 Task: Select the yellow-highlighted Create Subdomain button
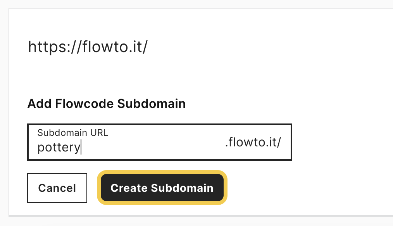coord(162,188)
